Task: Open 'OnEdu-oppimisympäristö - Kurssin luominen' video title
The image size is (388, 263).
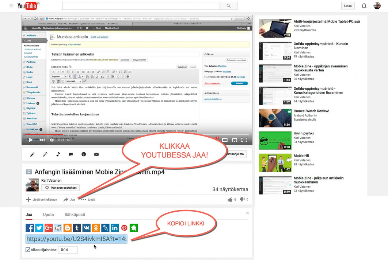Action: tap(321, 46)
